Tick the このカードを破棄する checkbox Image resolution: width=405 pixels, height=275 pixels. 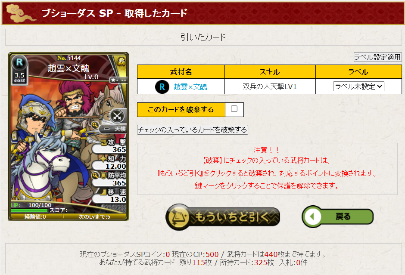coord(234,109)
